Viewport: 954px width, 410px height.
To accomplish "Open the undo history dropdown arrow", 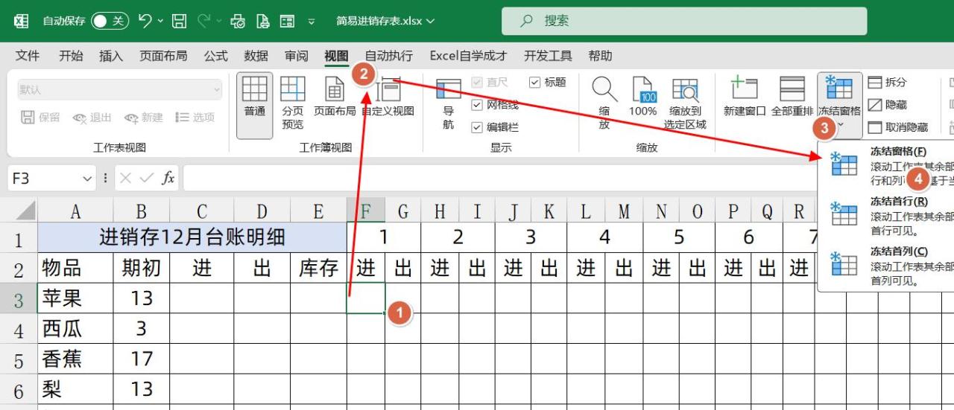I will click(x=160, y=22).
